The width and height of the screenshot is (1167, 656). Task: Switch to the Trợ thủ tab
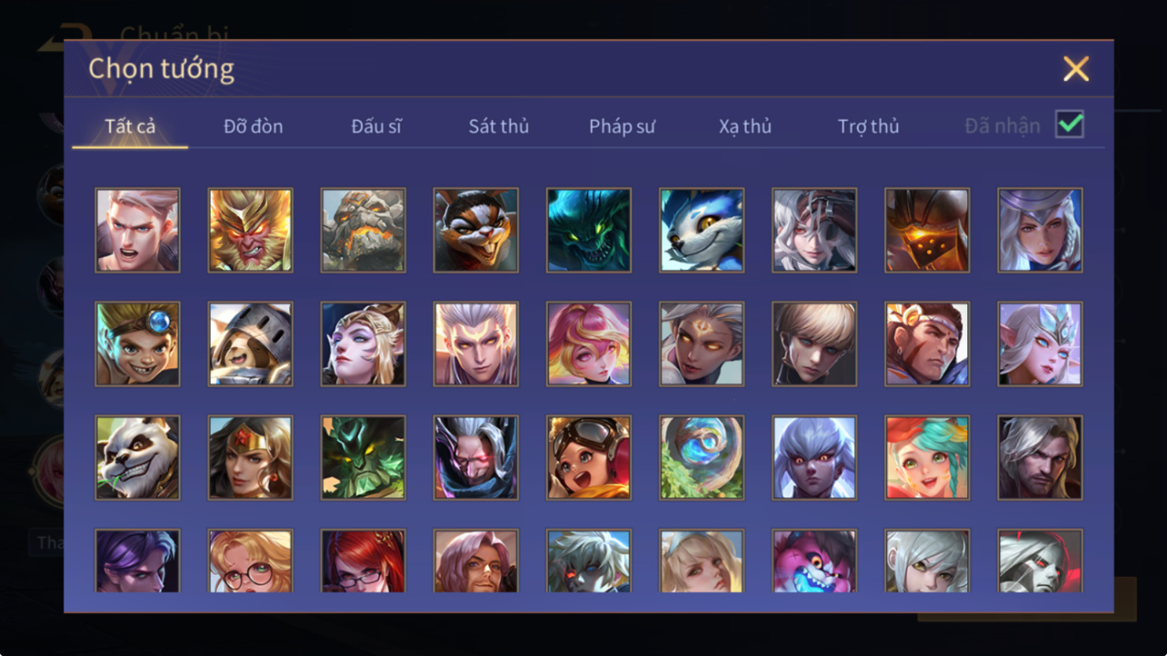tap(868, 126)
